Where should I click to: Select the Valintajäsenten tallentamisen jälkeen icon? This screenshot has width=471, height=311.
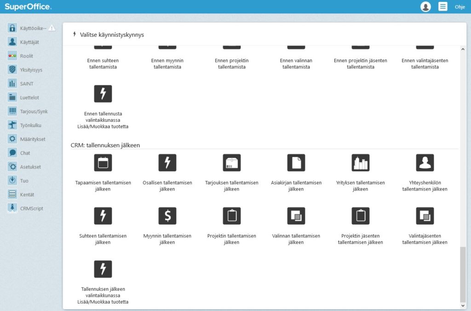[425, 216]
